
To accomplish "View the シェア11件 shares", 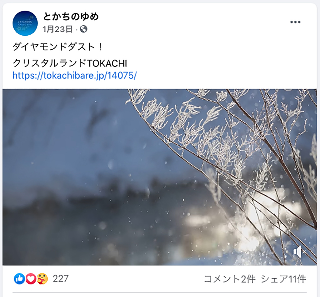I will point(284,279).
